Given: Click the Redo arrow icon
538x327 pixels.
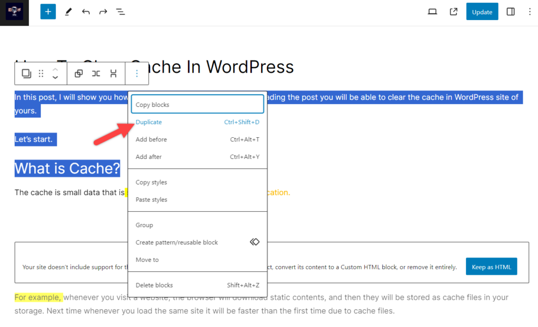Looking at the screenshot, I should [103, 11].
